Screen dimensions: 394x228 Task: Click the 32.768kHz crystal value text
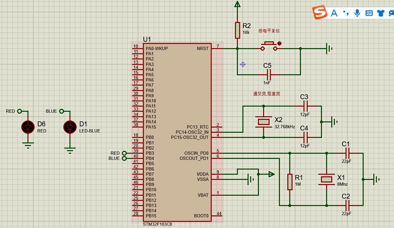point(284,127)
